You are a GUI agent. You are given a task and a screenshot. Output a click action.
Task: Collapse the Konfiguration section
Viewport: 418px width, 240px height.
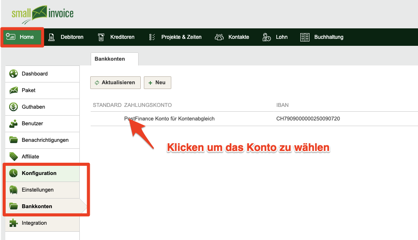[x=42, y=173]
